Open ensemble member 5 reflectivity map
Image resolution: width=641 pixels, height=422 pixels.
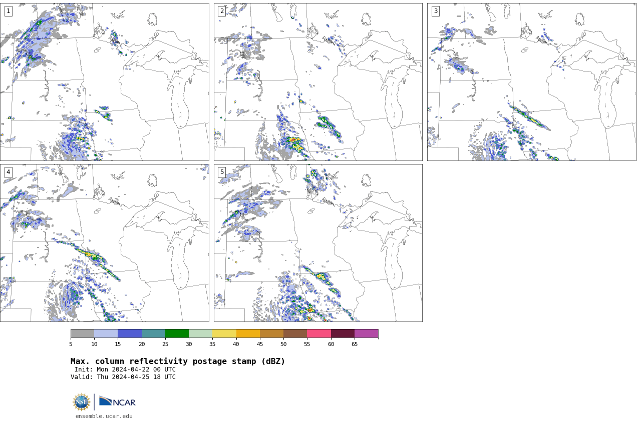[x=318, y=243]
